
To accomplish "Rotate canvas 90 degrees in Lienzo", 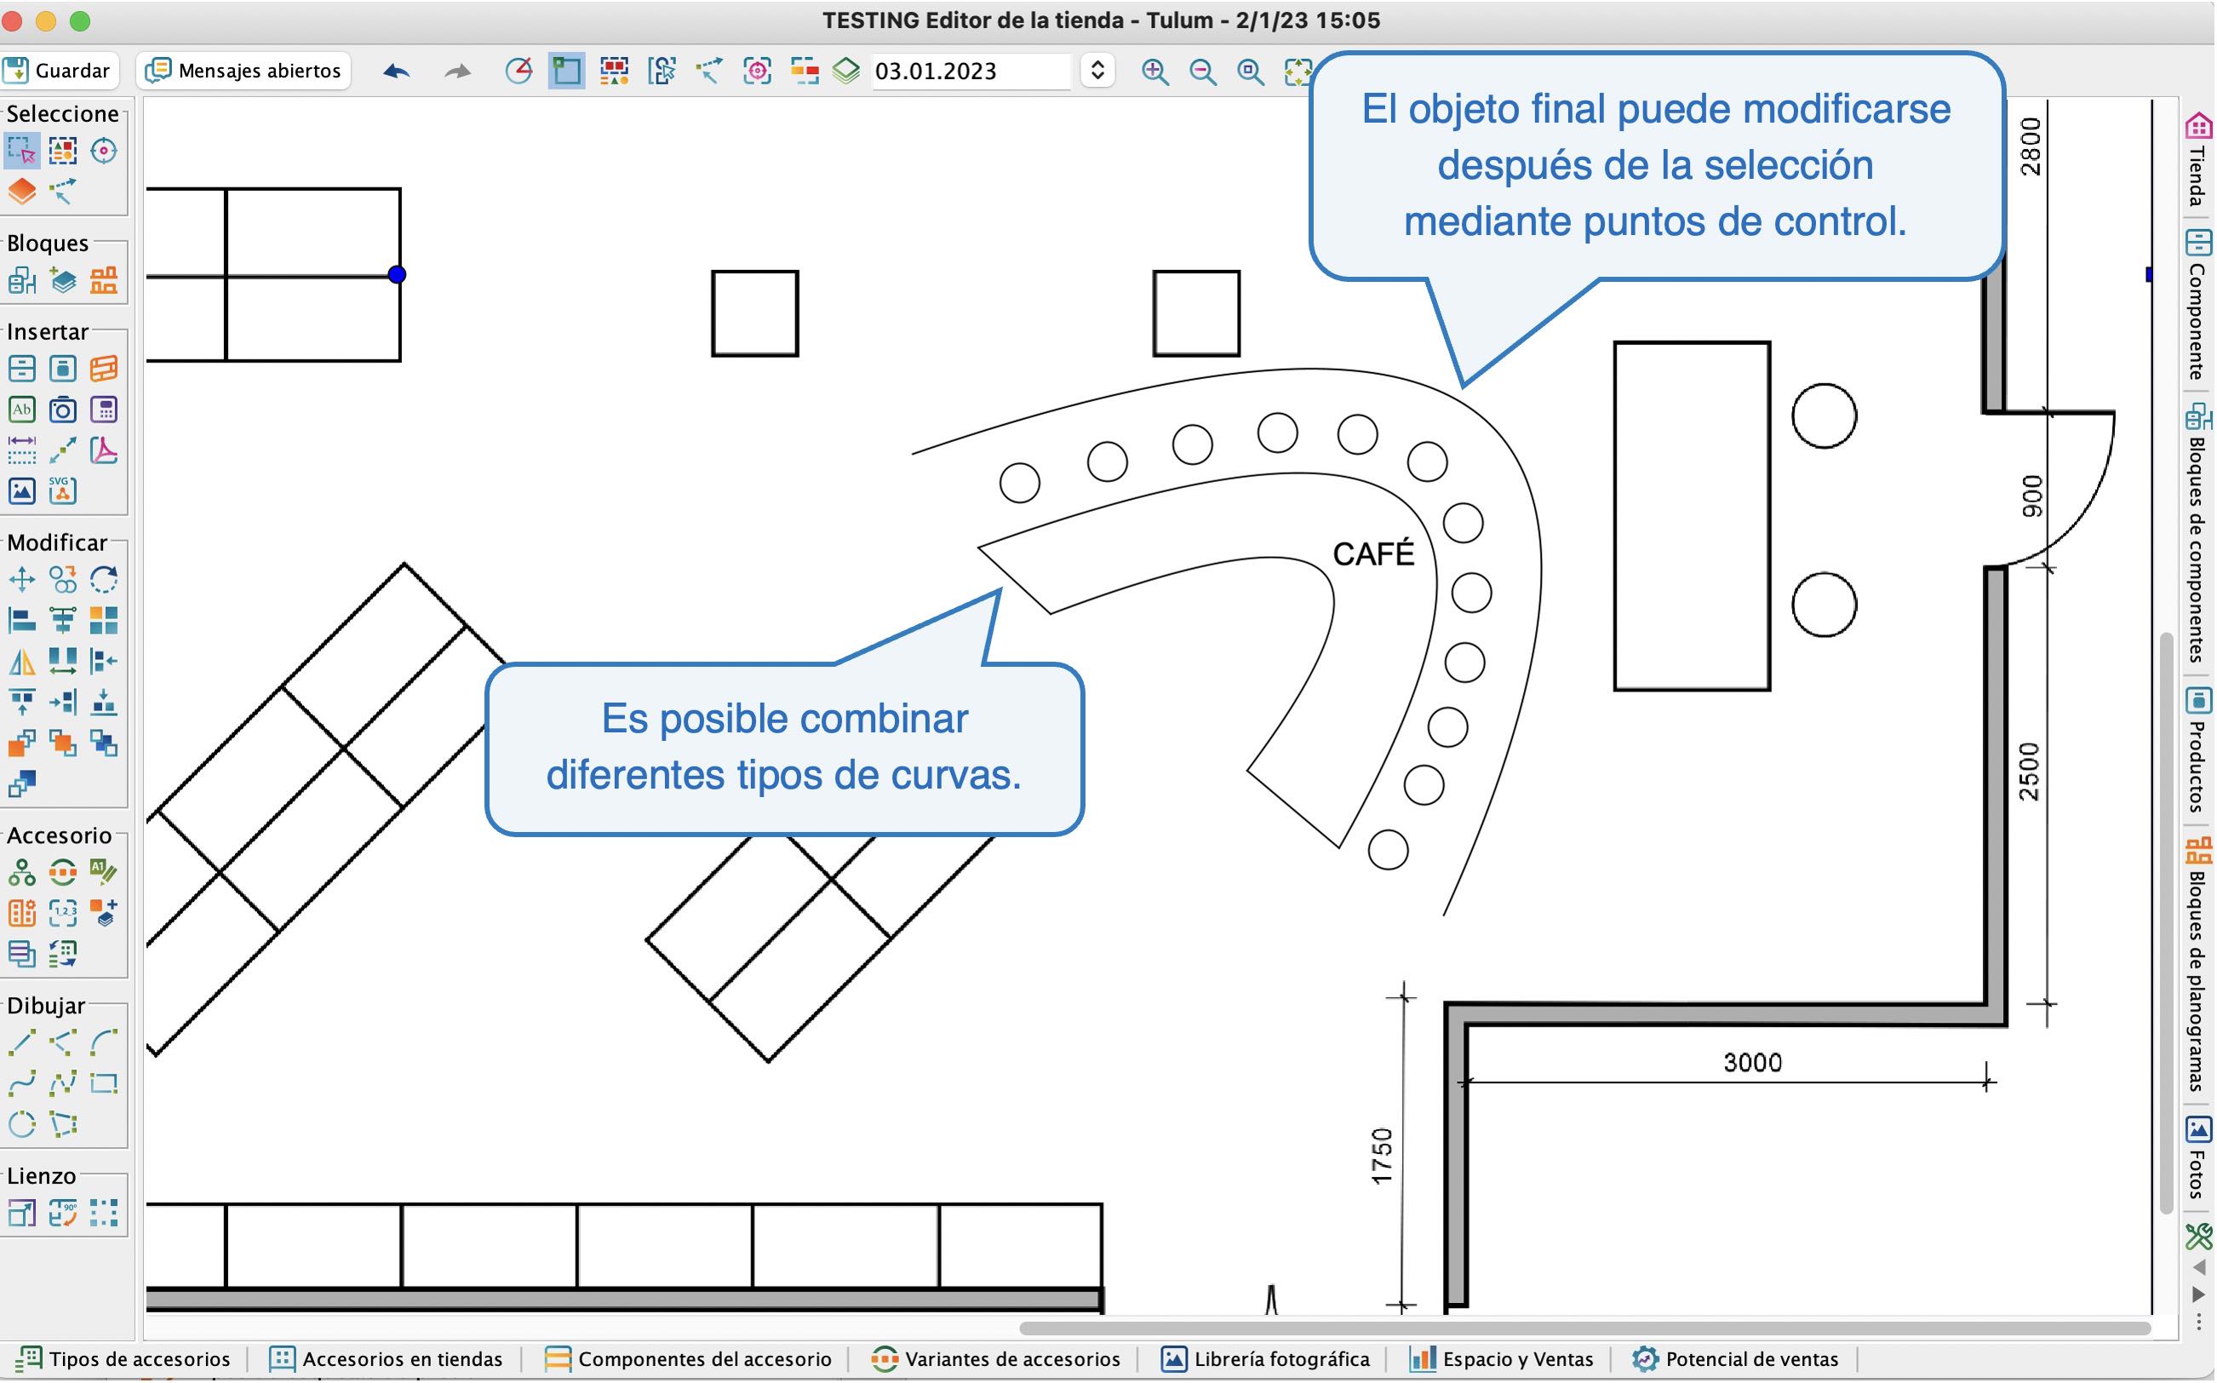I will pos(63,1214).
